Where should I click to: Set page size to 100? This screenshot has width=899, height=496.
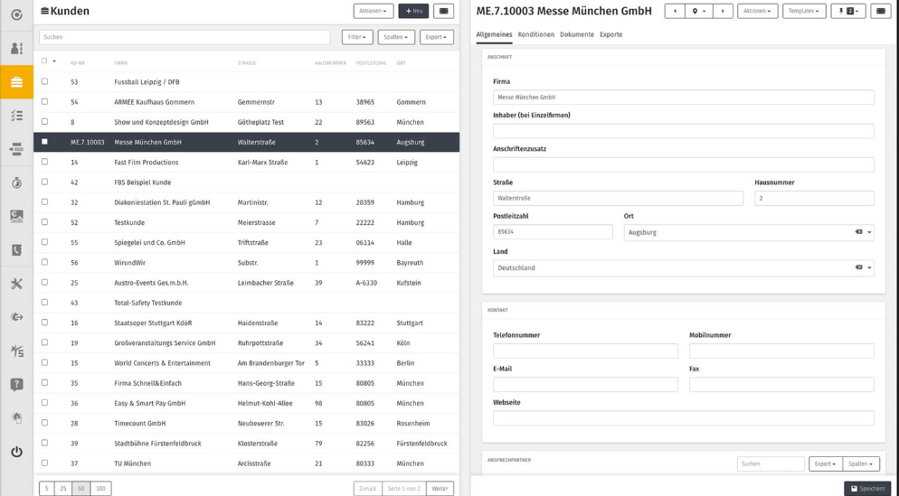[x=101, y=489]
